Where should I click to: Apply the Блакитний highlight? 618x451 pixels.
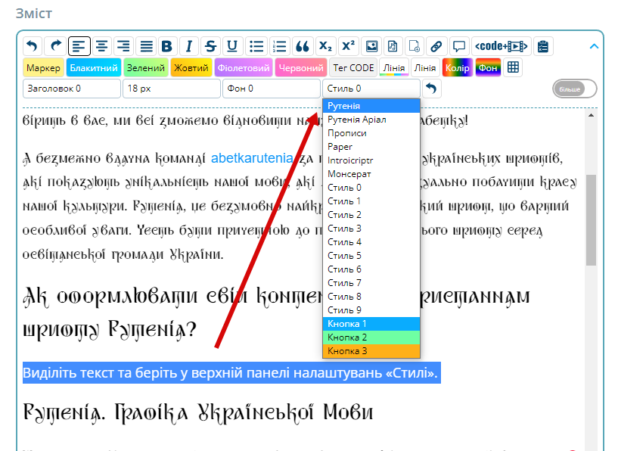click(x=94, y=68)
